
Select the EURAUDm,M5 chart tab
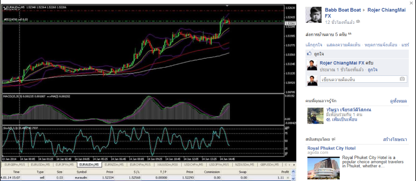pyautogui.click(x=90, y=164)
